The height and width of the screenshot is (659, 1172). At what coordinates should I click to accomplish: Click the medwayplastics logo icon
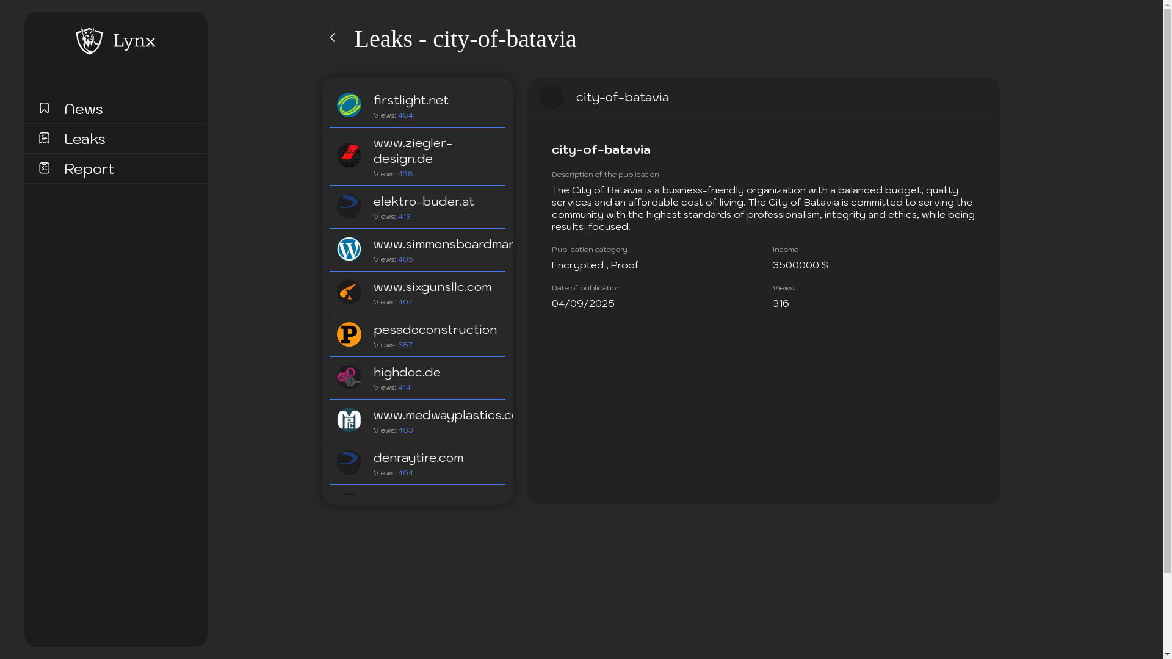349,420
